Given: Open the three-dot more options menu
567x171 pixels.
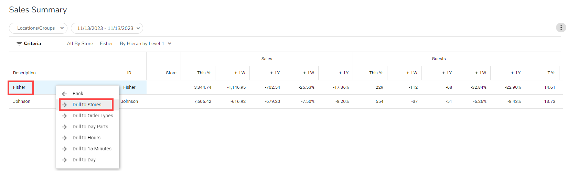Looking at the screenshot, I should (561, 28).
